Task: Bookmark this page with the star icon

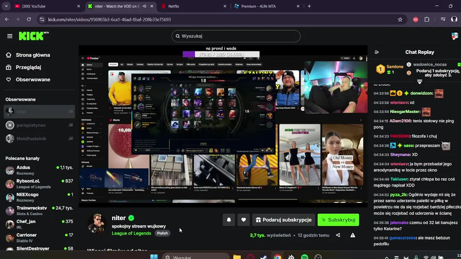Action: pos(400,19)
